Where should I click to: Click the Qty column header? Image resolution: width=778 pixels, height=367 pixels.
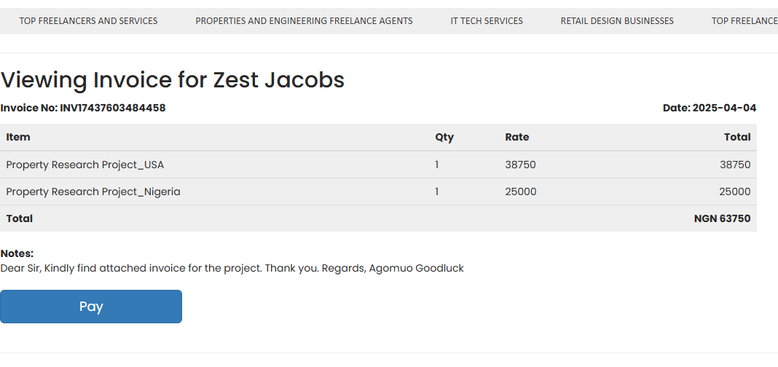444,138
